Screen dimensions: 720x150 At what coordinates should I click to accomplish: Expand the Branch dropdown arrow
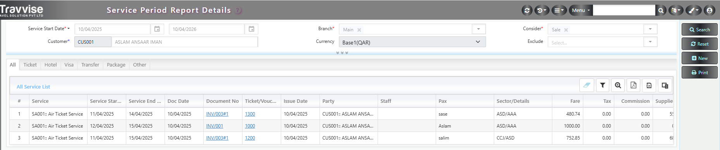pos(478,29)
